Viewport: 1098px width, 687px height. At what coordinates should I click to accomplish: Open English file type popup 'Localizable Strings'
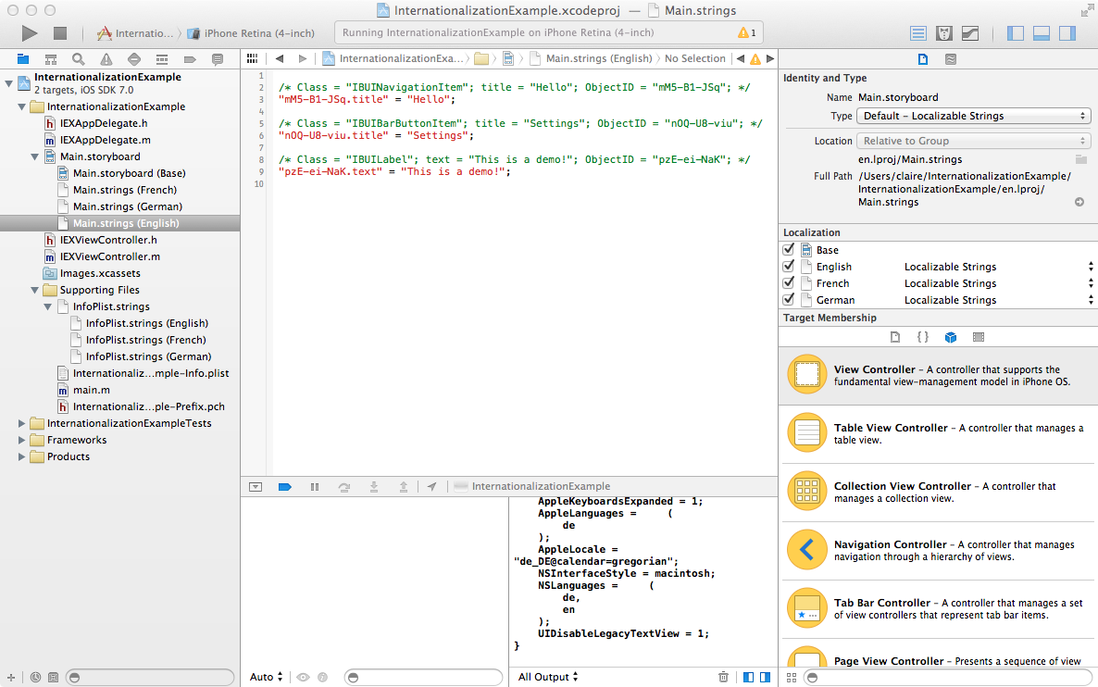click(x=999, y=267)
